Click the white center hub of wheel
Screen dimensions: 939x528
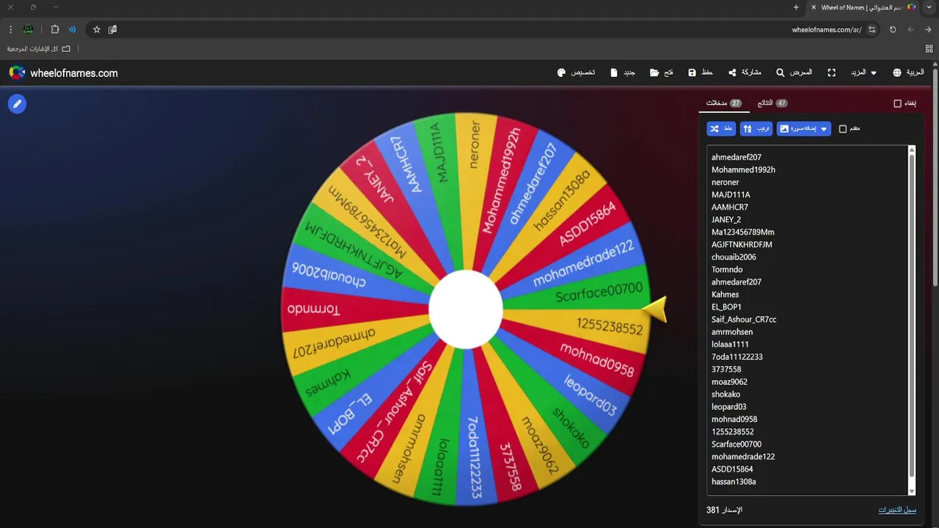466,309
